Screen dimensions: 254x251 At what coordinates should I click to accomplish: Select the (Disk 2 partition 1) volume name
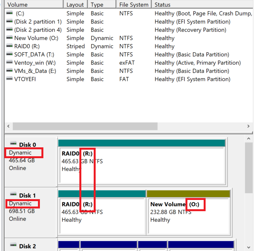38,22
